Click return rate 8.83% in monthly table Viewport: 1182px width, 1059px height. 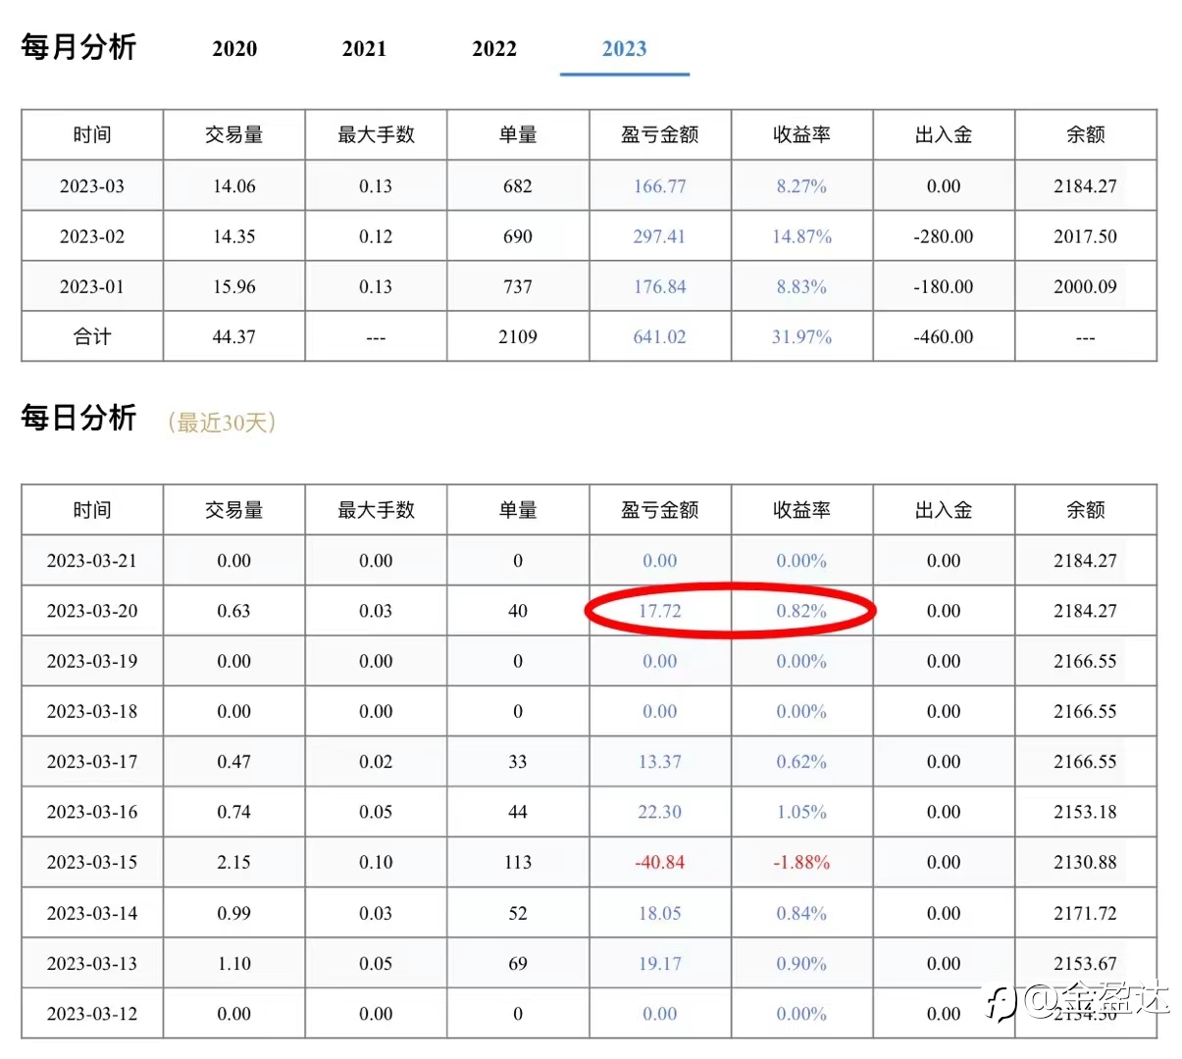click(801, 287)
